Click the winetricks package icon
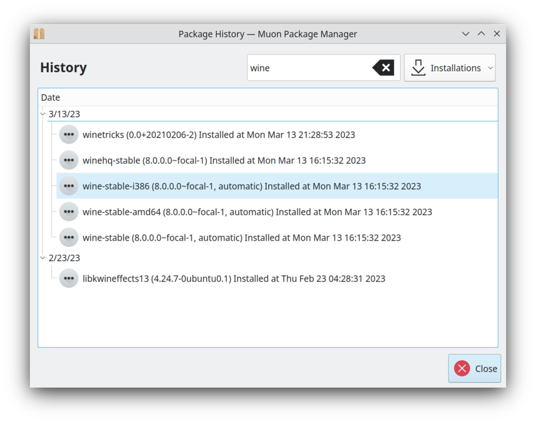Viewport: 536px width, 423px height. [x=69, y=134]
